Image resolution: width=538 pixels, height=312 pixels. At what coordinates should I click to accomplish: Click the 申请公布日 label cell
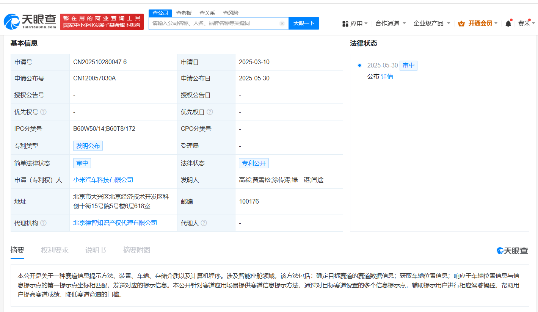pos(206,78)
